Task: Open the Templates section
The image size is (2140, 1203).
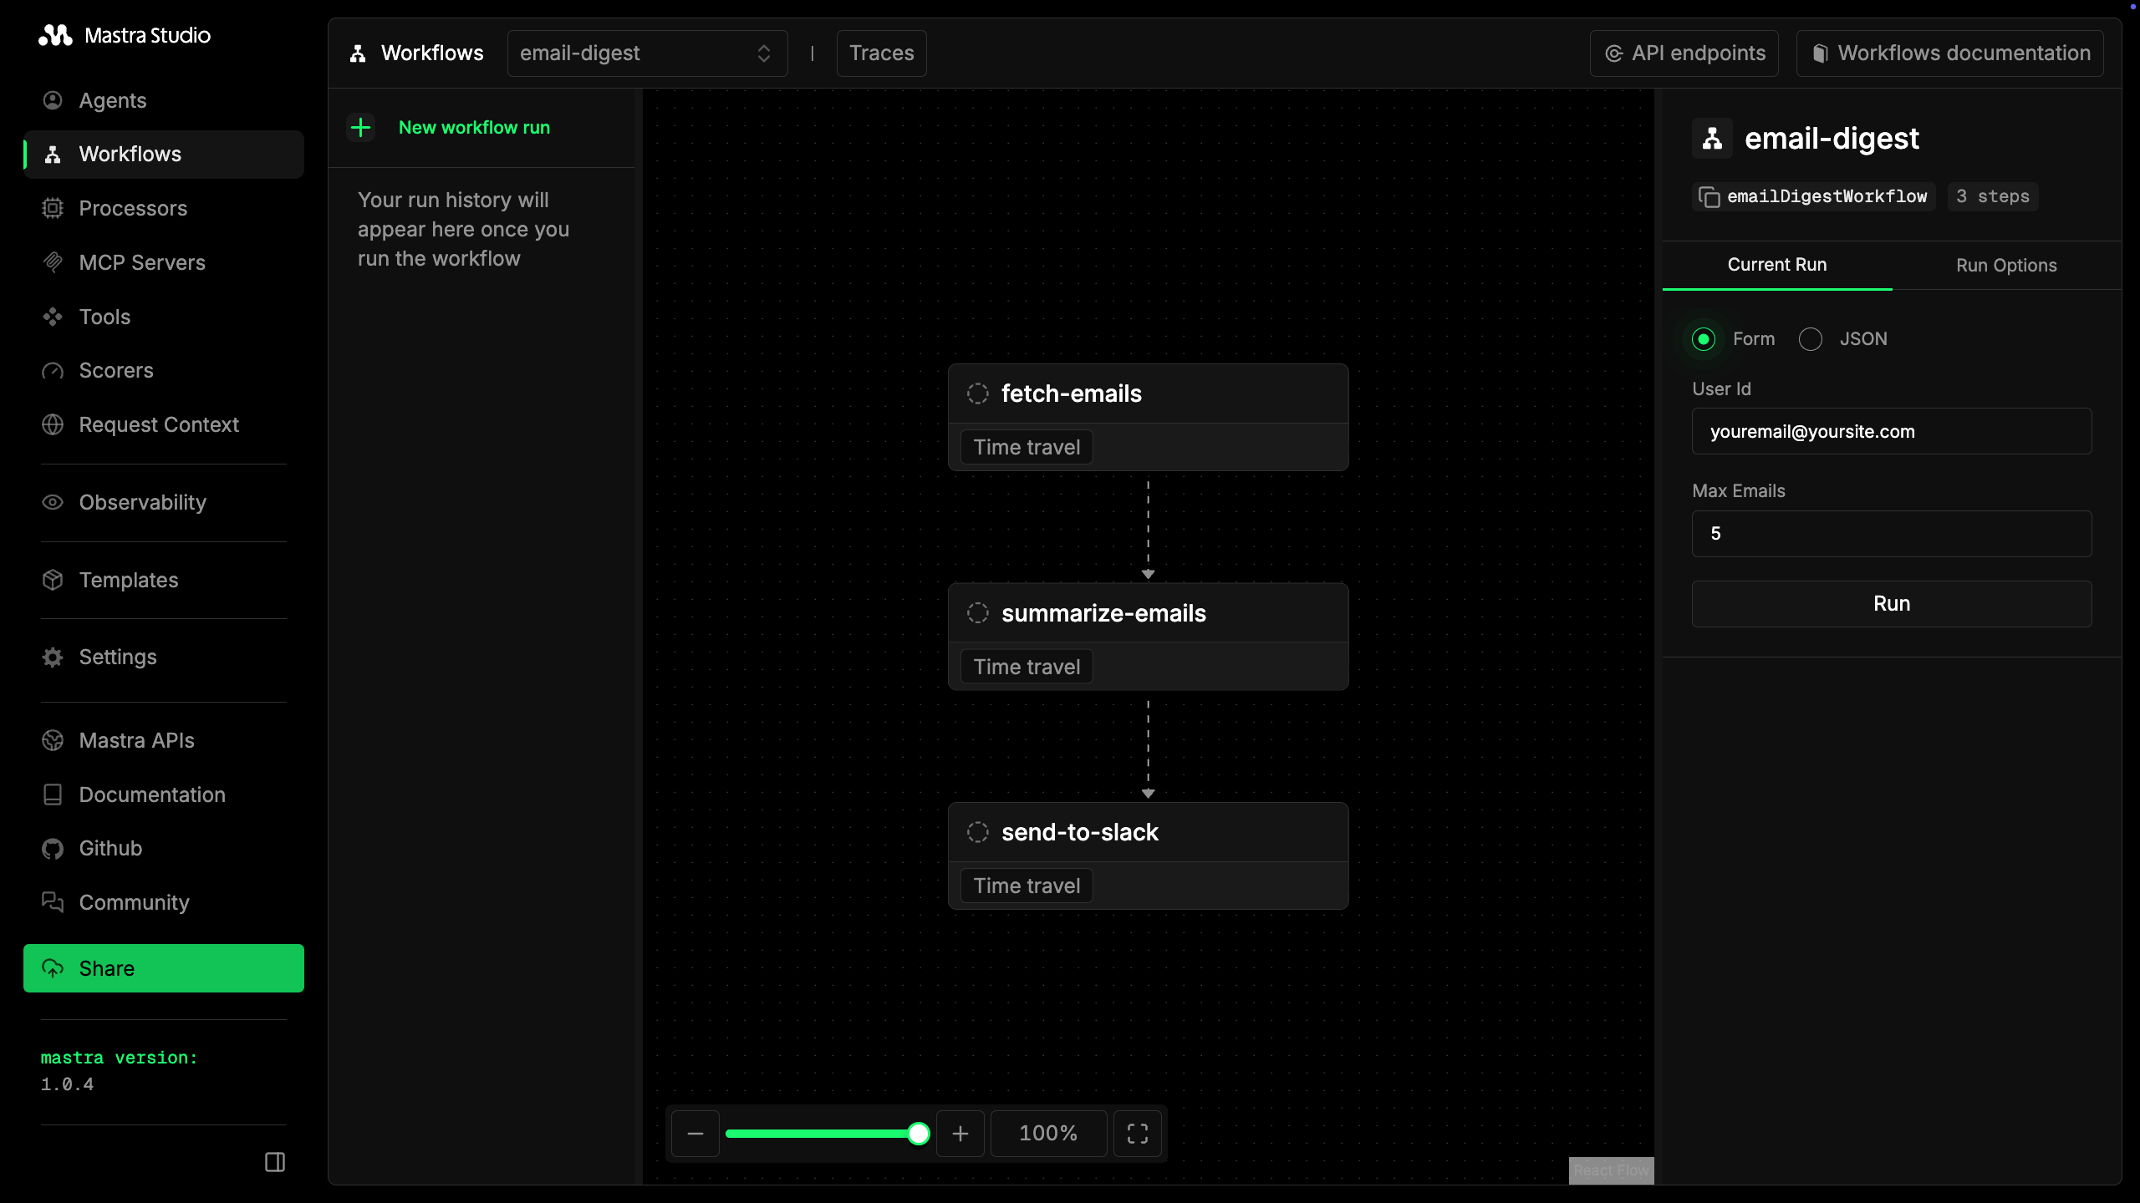Action: (128, 580)
